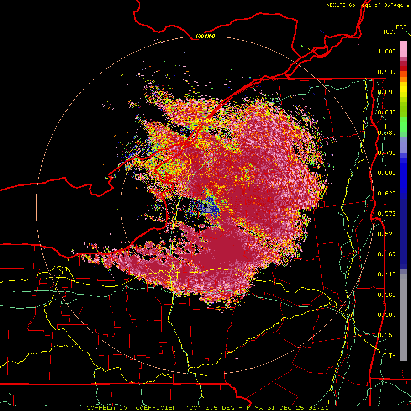Select the 0.360 scale value
Screen dimensions: 411x411
[x=387, y=295]
